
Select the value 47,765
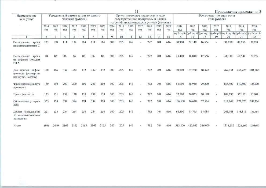(x=192, y=112)
